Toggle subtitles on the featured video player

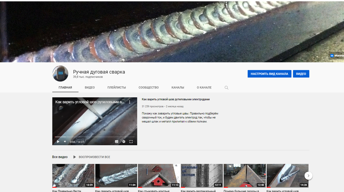click(x=117, y=141)
